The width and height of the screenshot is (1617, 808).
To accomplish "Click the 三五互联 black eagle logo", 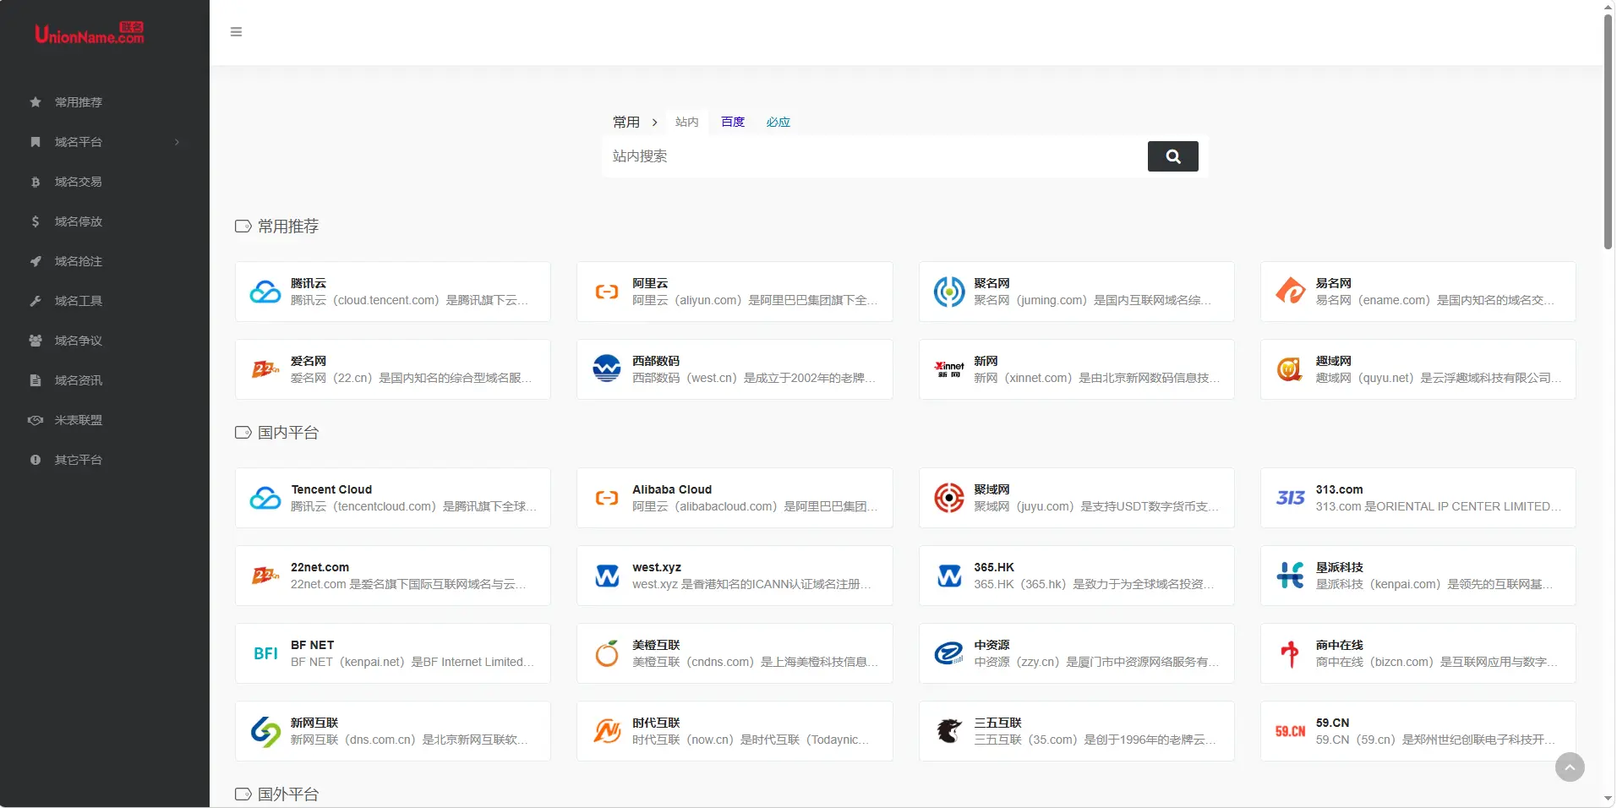I will click(x=949, y=731).
